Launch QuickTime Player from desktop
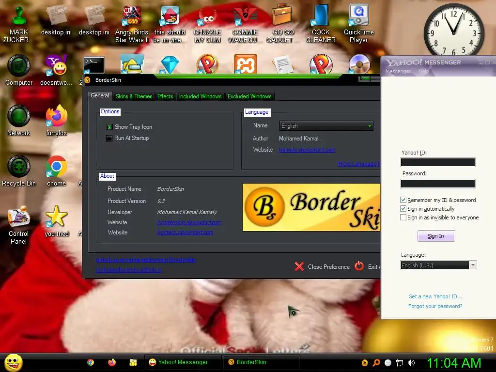 [x=358, y=24]
